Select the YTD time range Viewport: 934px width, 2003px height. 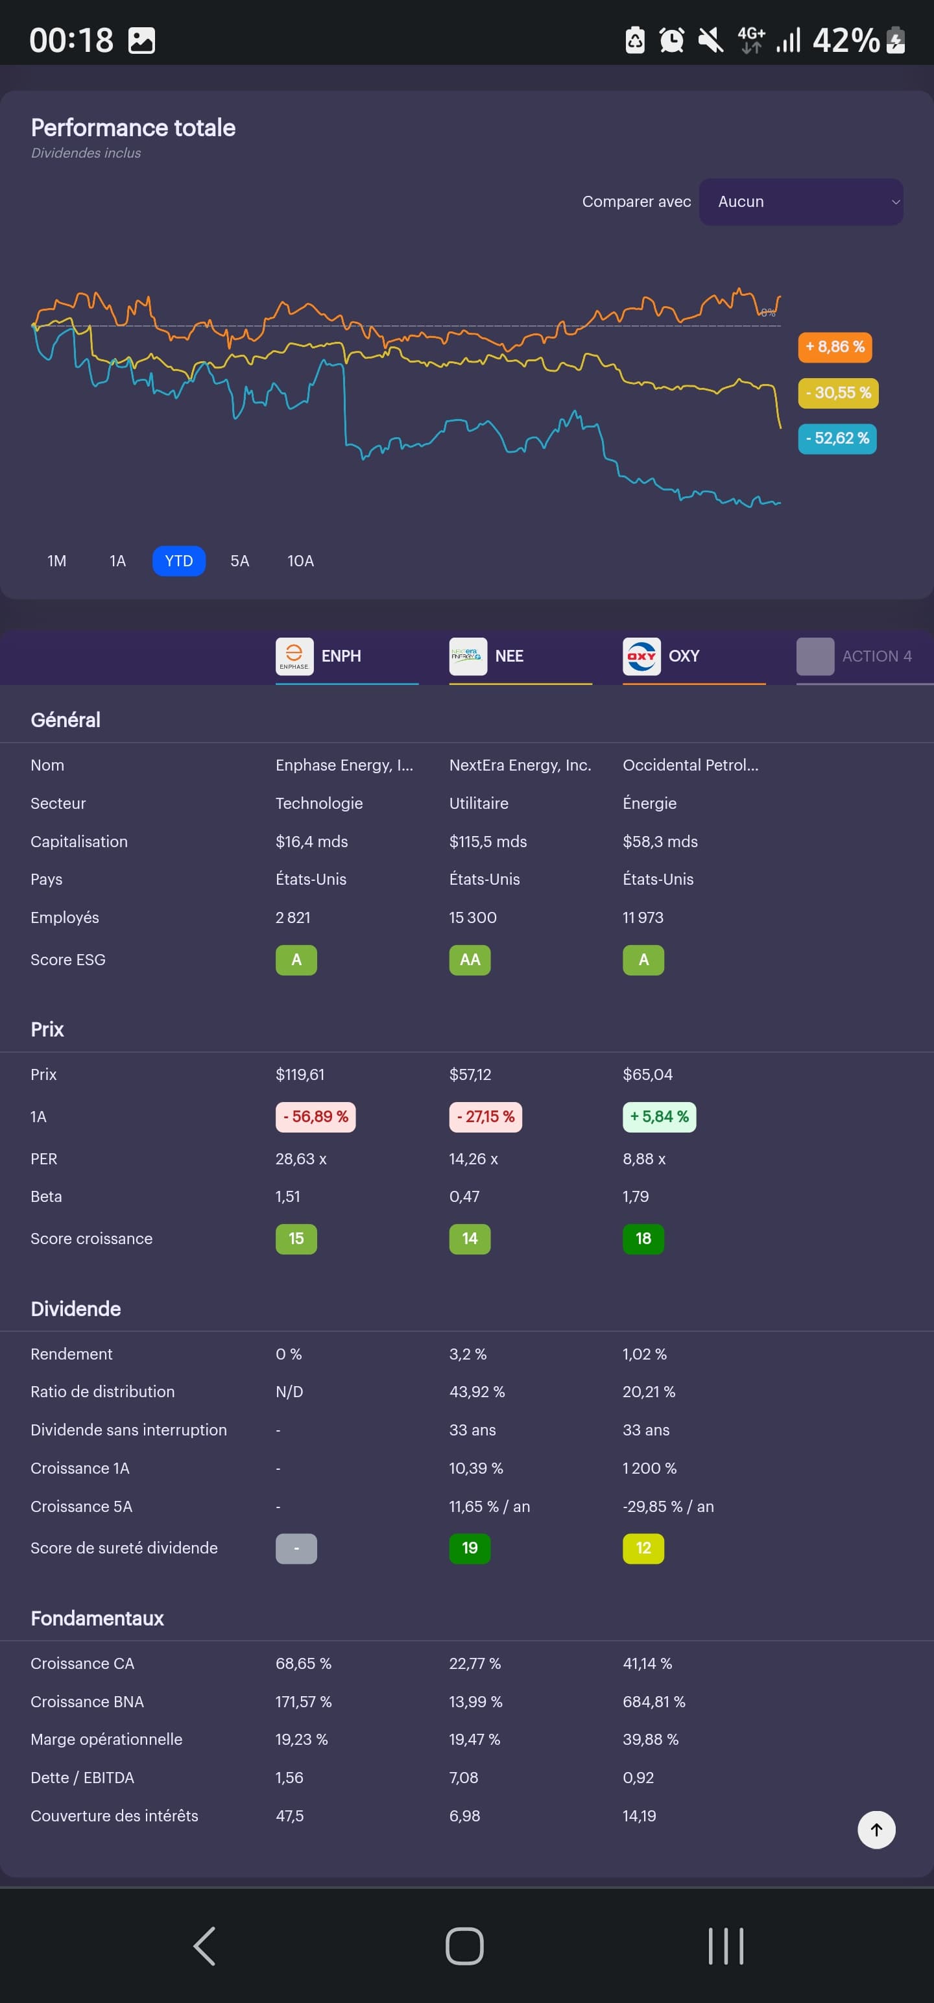pyautogui.click(x=179, y=560)
